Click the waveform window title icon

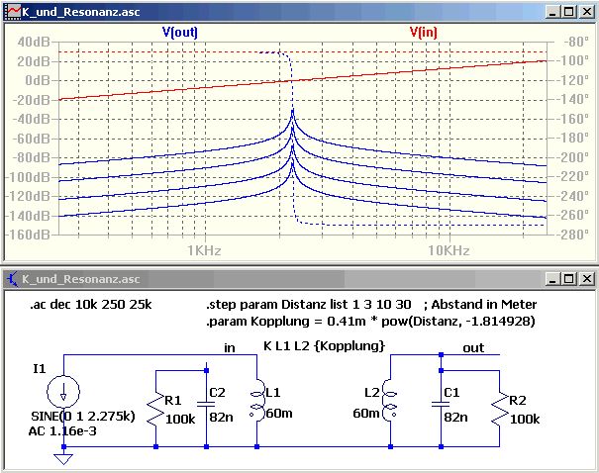pyautogui.click(x=13, y=12)
